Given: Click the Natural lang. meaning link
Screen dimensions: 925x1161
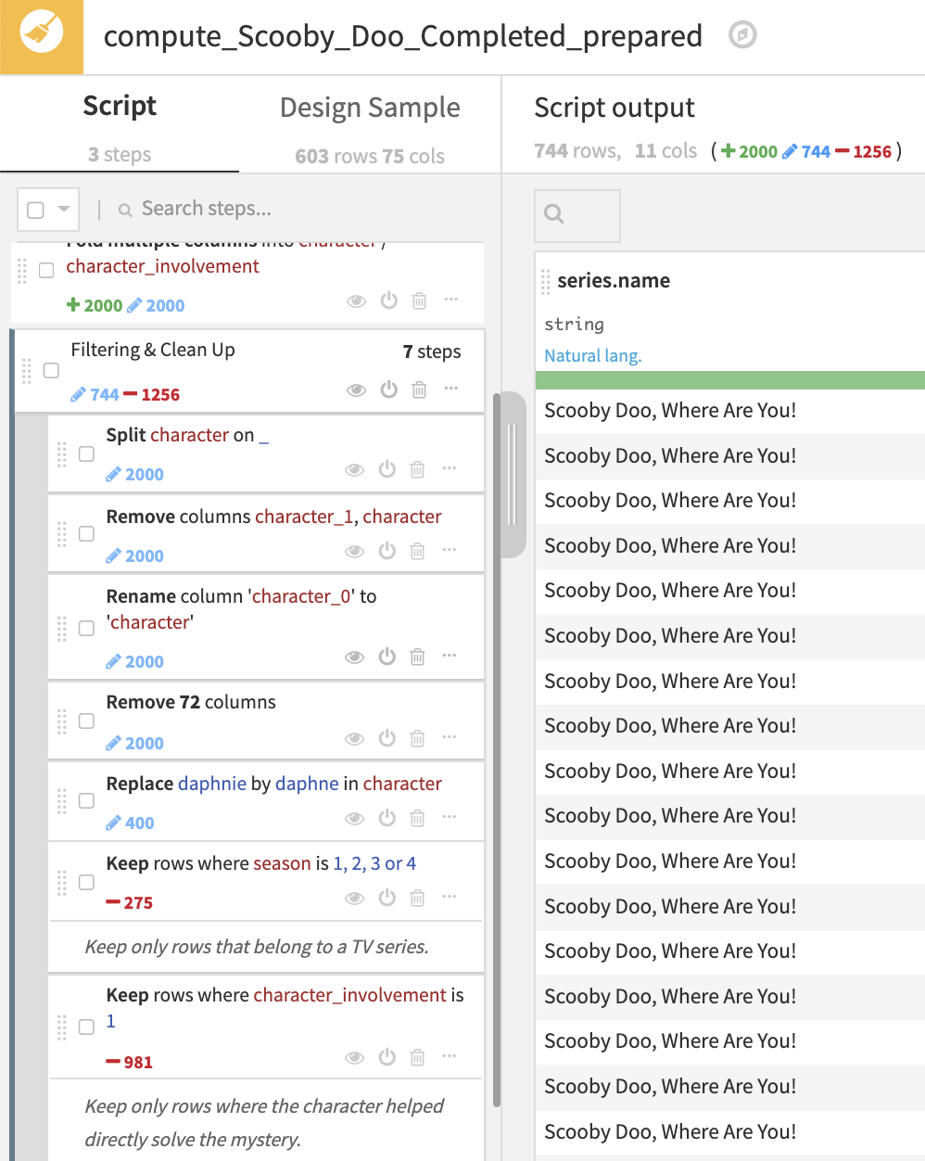Looking at the screenshot, I should point(593,356).
